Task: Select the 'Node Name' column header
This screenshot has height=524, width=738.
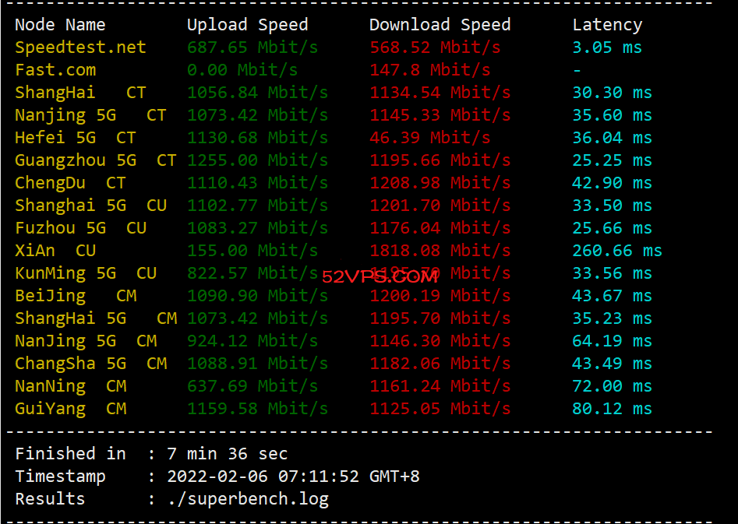Action: click(60, 24)
